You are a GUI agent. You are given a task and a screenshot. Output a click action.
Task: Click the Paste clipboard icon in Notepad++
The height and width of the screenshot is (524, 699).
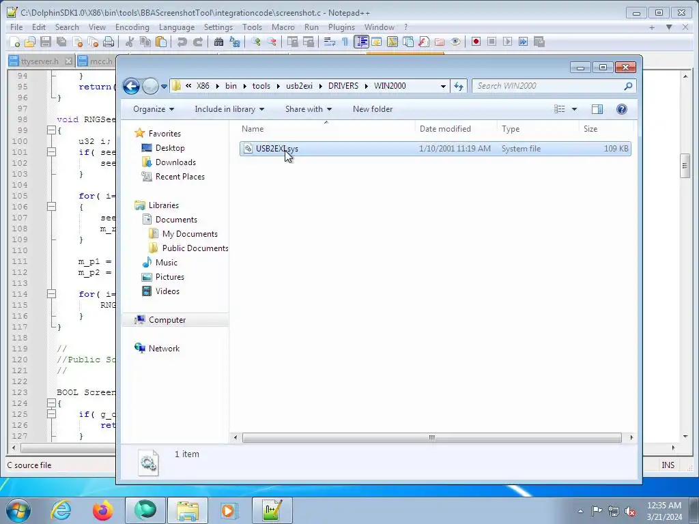coord(161,42)
